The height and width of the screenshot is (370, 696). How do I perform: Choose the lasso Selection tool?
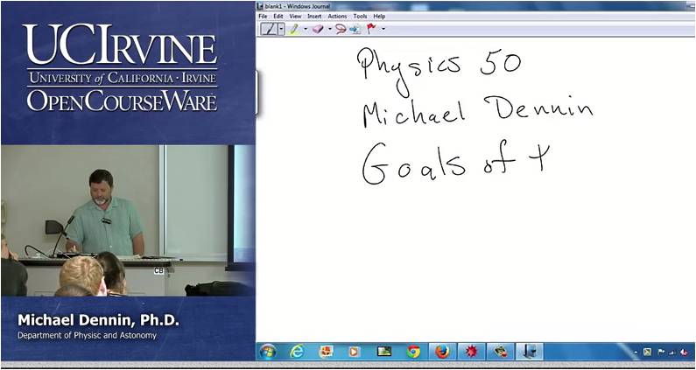click(341, 29)
